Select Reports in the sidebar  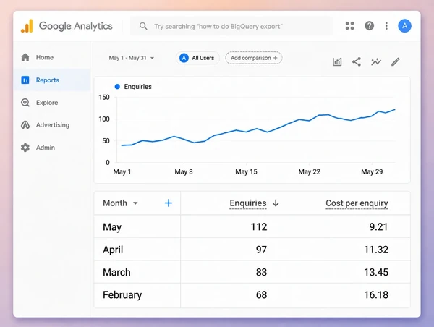51,80
